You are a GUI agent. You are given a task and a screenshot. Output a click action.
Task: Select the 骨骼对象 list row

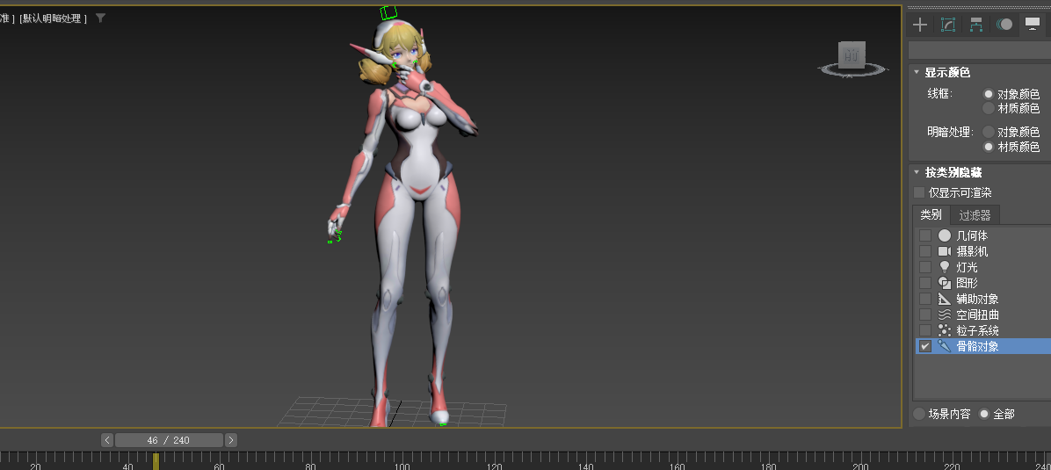(x=982, y=346)
